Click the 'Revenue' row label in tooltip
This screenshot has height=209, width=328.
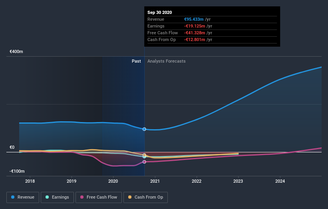156,19
